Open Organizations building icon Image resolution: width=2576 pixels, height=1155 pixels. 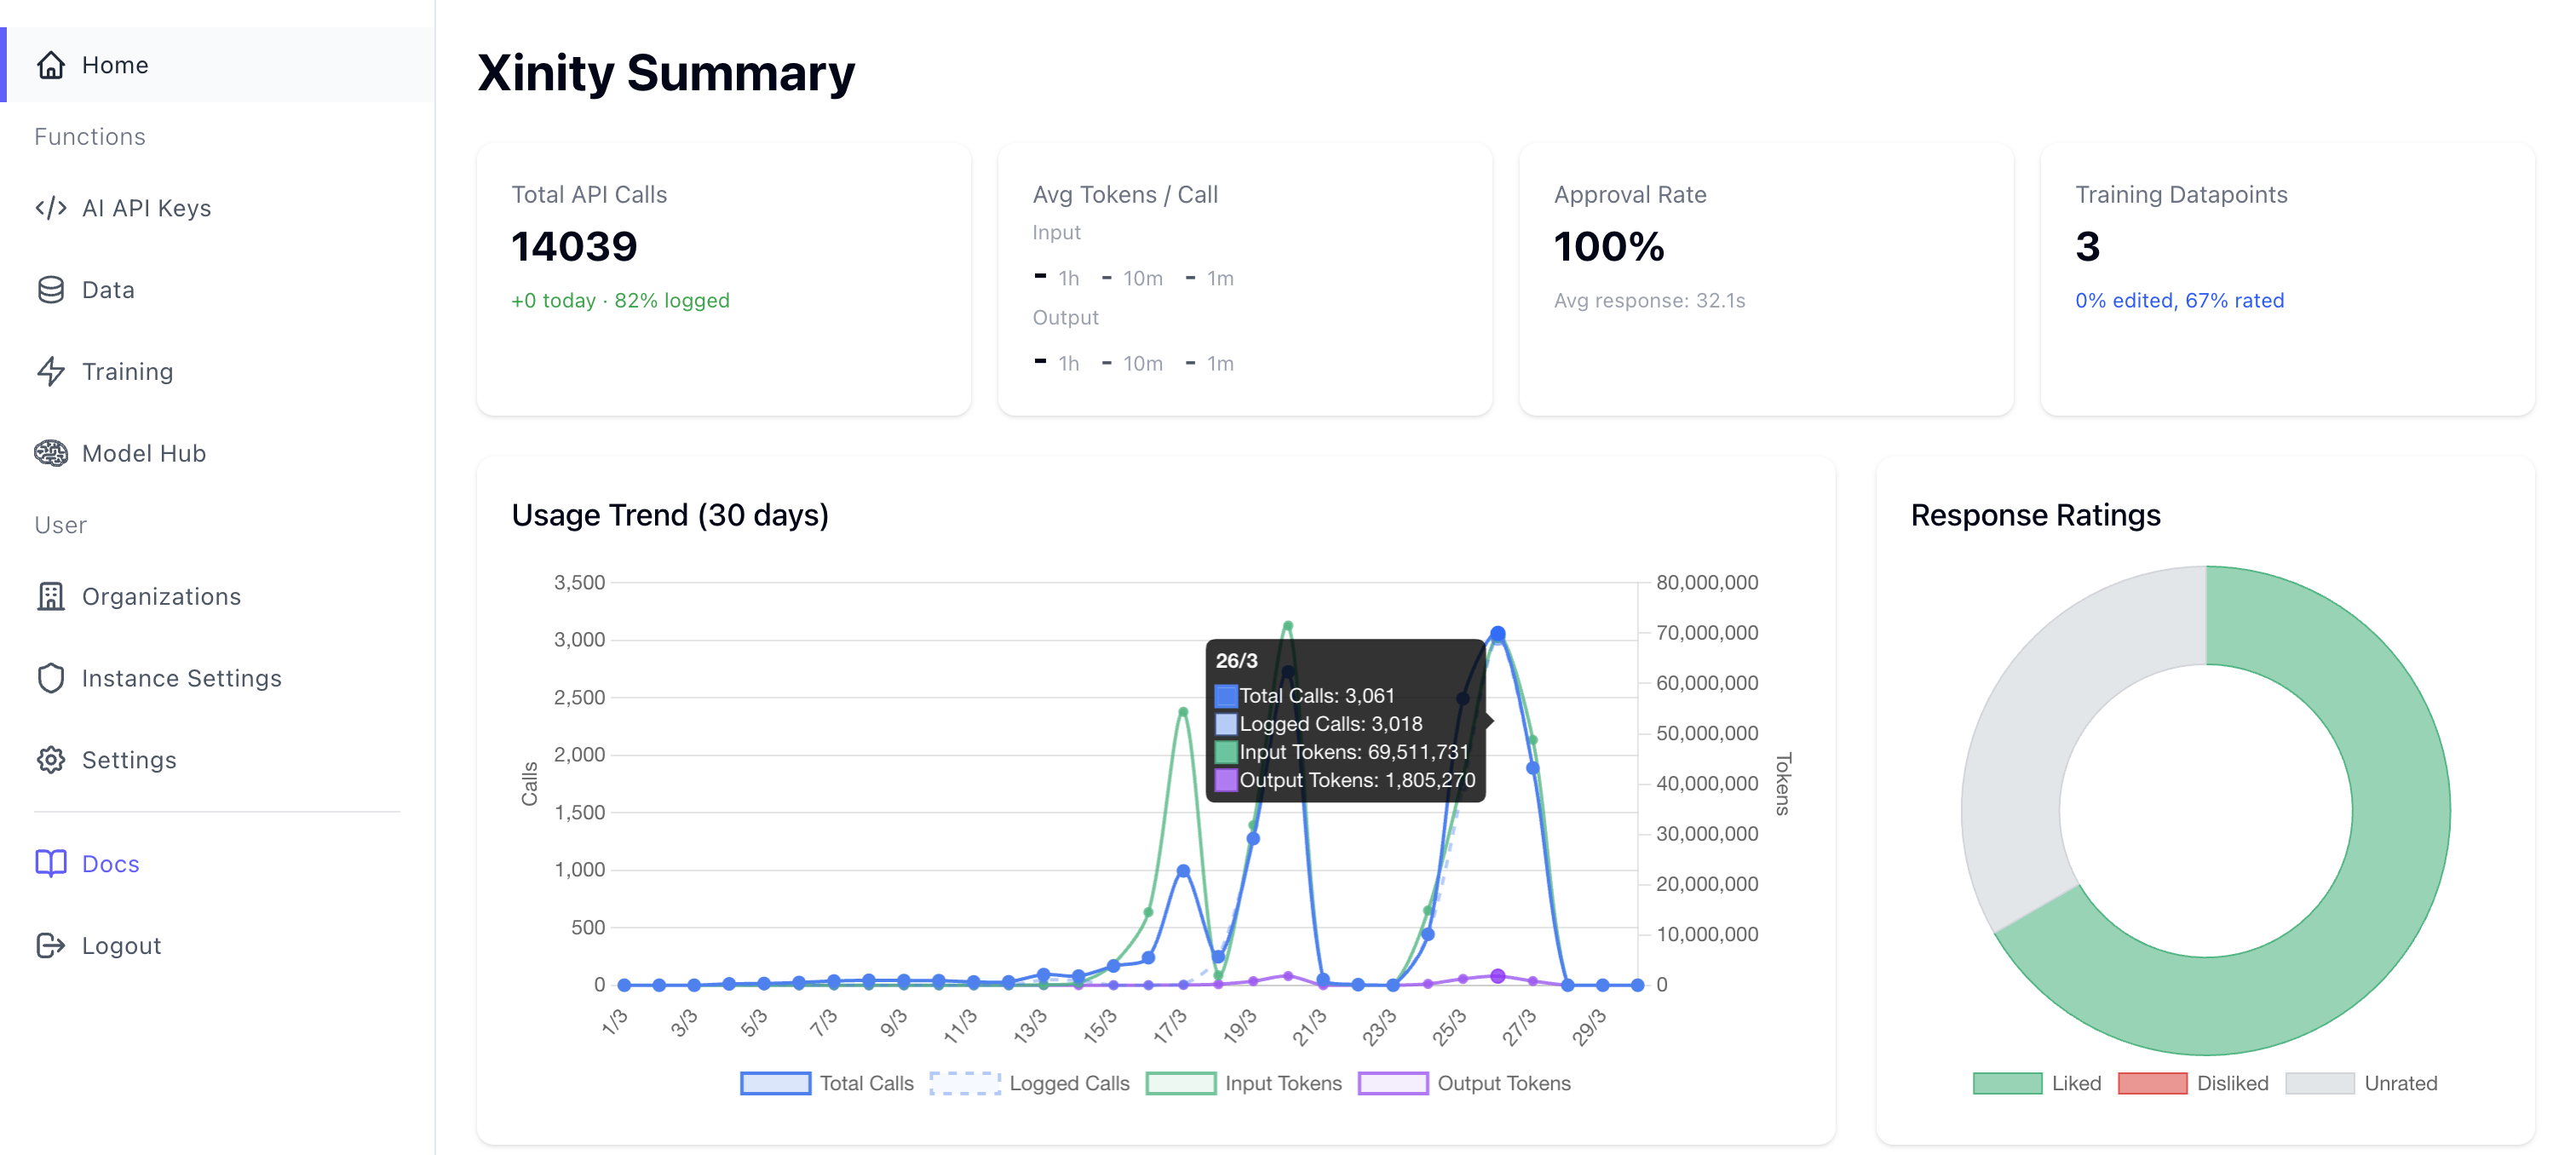pyautogui.click(x=51, y=597)
